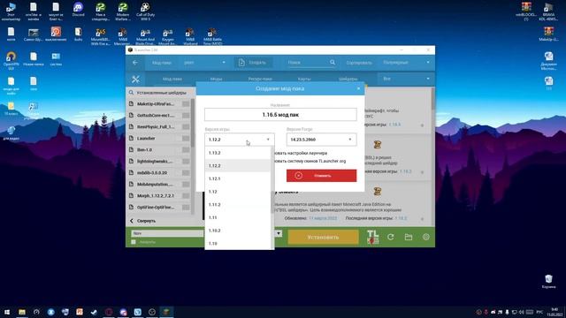566x318 pixels.
Task: Click the mod pack name input field
Action: (x=280, y=115)
